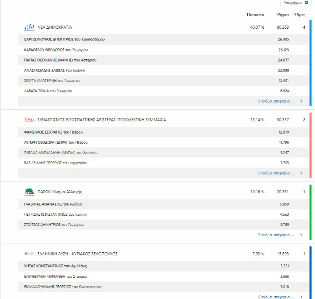Click candidate ΒΑΣΙΛΕΙΑΔΗΣ ΓΕΩΡΓΙΟΣ row
This screenshot has width=315, height=299.
163,163
